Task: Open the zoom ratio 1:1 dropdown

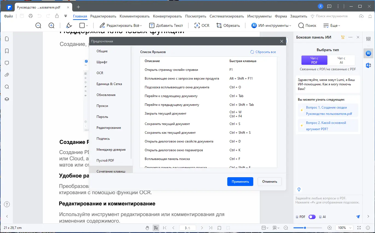Action: [264, 228]
